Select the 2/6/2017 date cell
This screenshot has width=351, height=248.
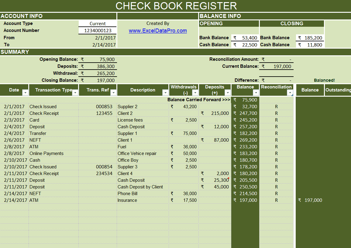pos(14,140)
